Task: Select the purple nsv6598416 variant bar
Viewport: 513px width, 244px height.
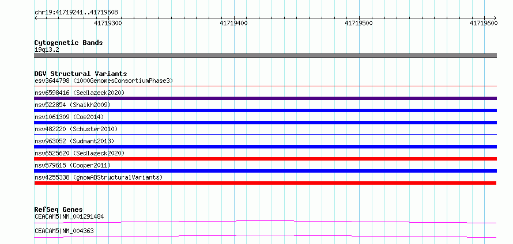Action: tap(265, 98)
